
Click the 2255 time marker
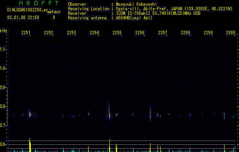tap(117, 33)
